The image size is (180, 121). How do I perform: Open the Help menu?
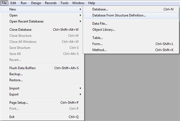tap(91, 3)
